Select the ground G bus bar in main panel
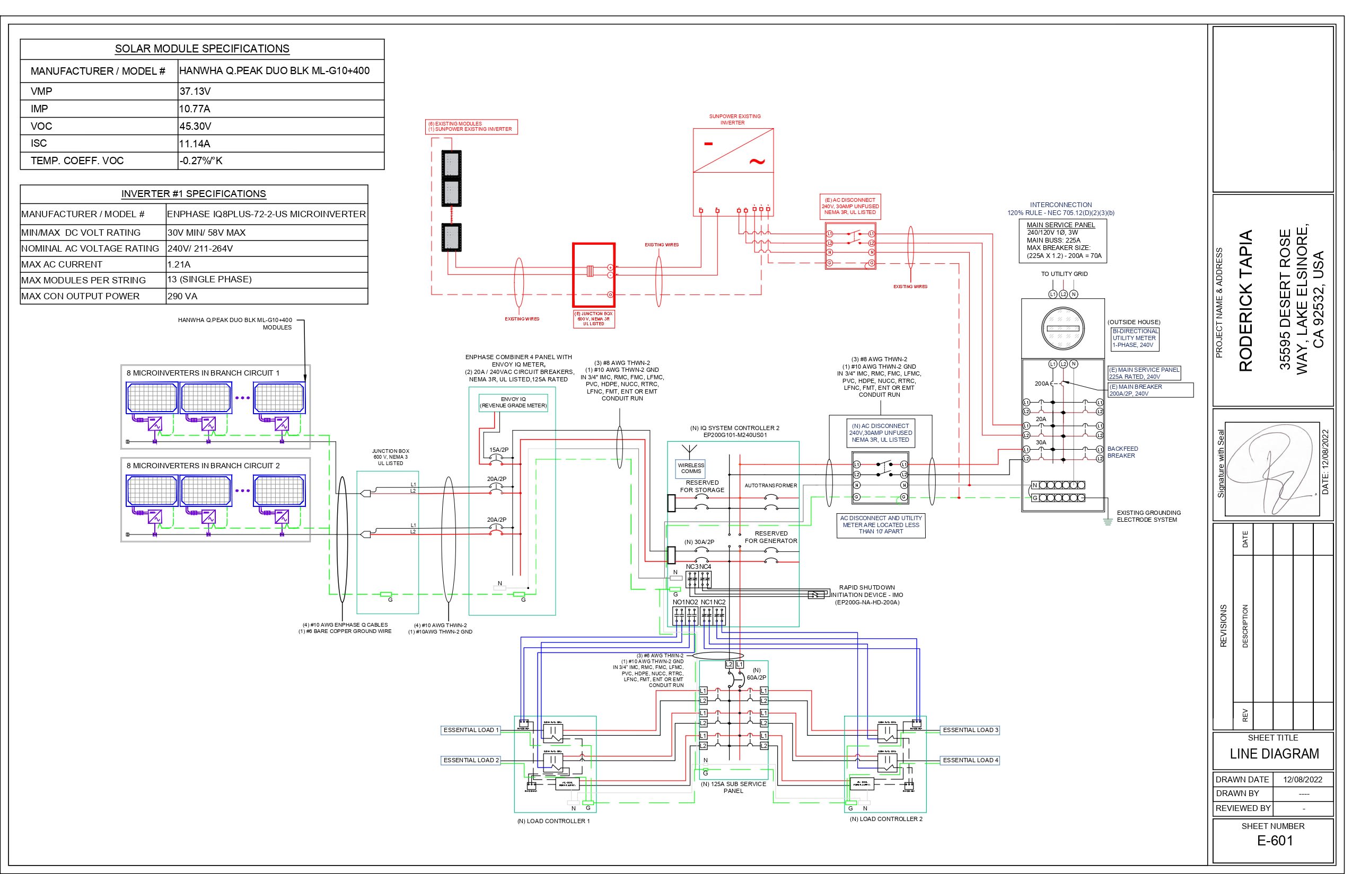 1058,498
